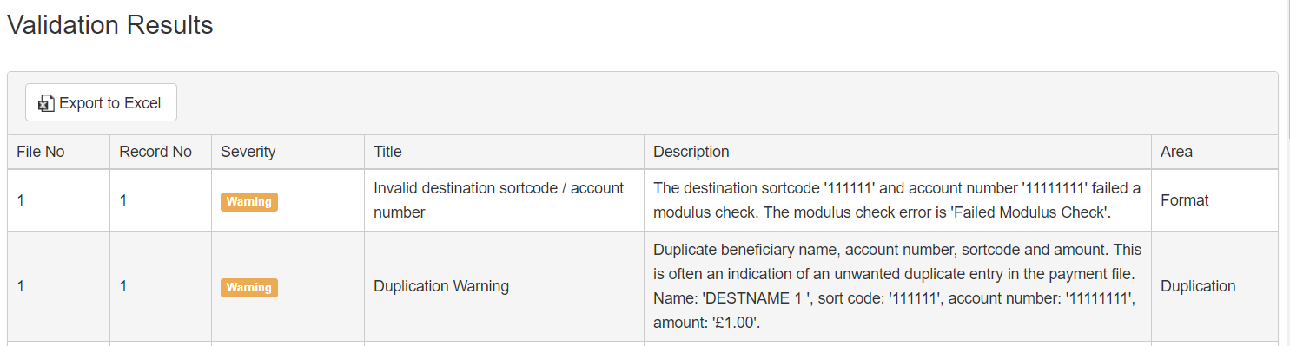Click the Validation Results heading

point(110,25)
